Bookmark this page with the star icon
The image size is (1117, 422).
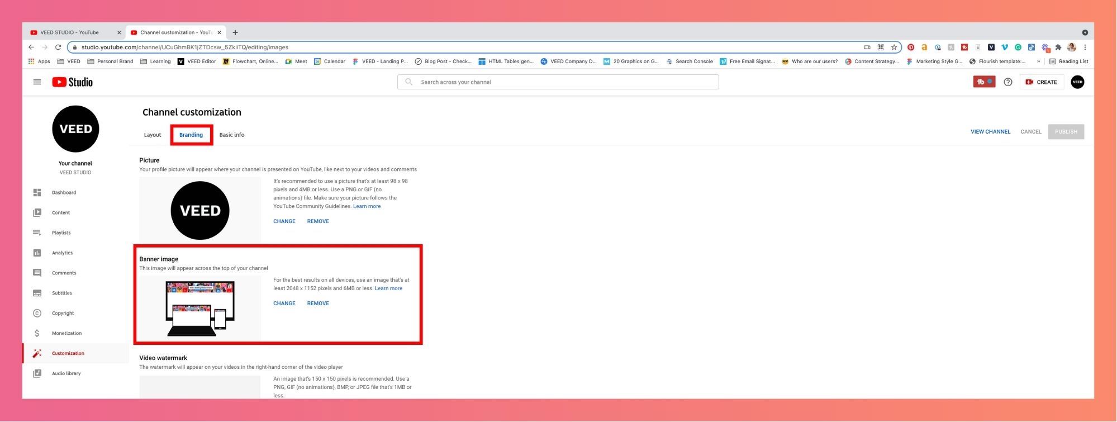coord(894,48)
